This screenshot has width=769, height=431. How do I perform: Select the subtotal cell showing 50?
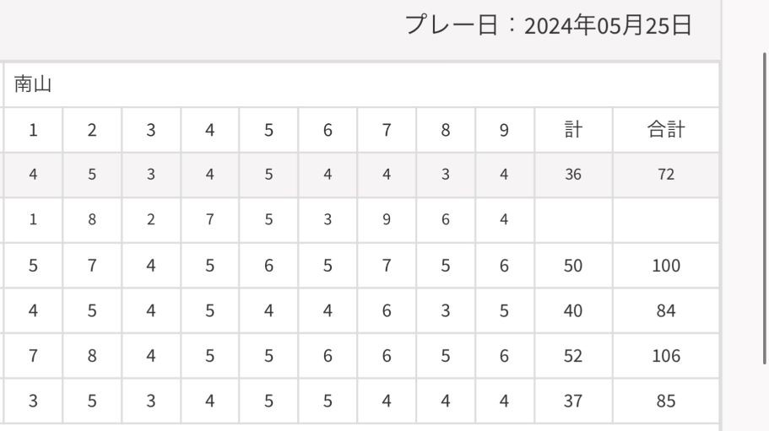(573, 266)
